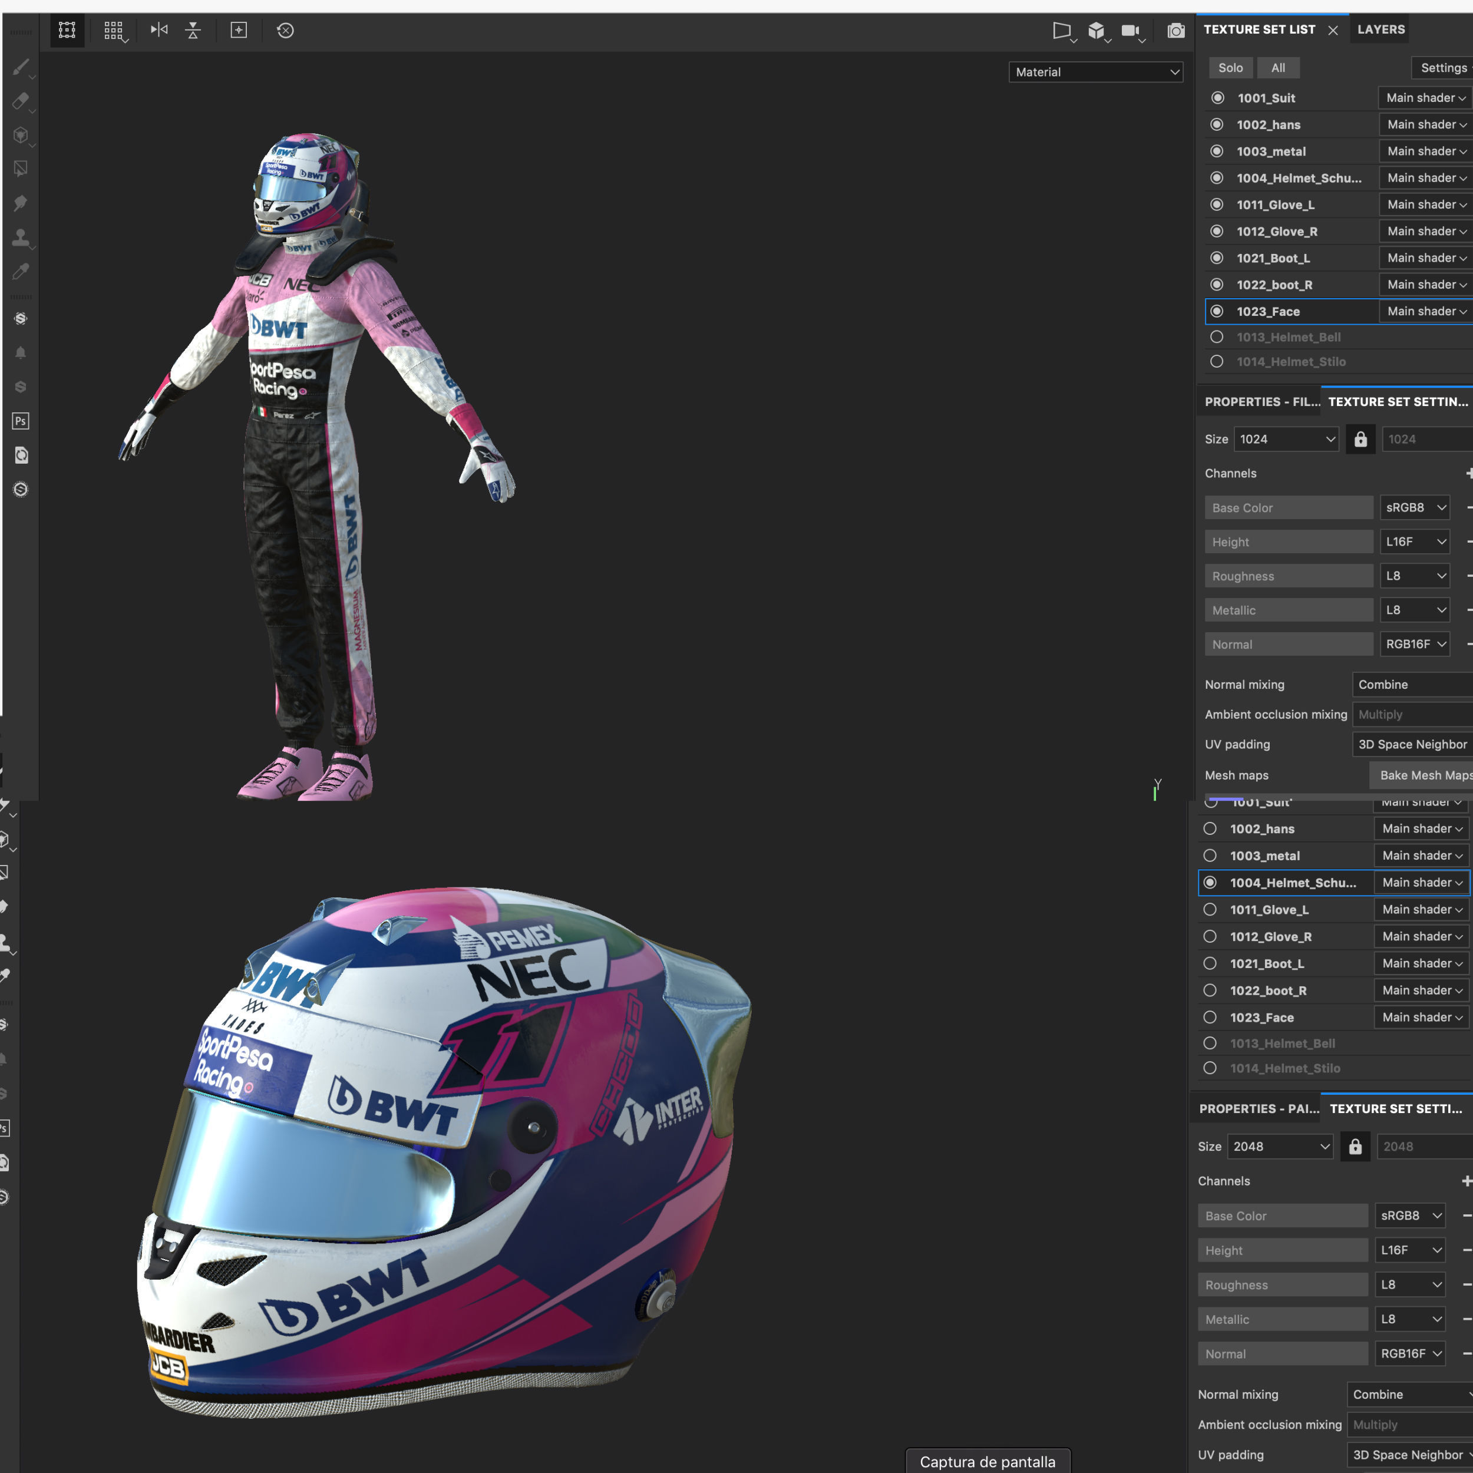Click the Metallic channel field in 2048 panel
Viewport: 1473px width, 1473px height.
pos(1283,1320)
